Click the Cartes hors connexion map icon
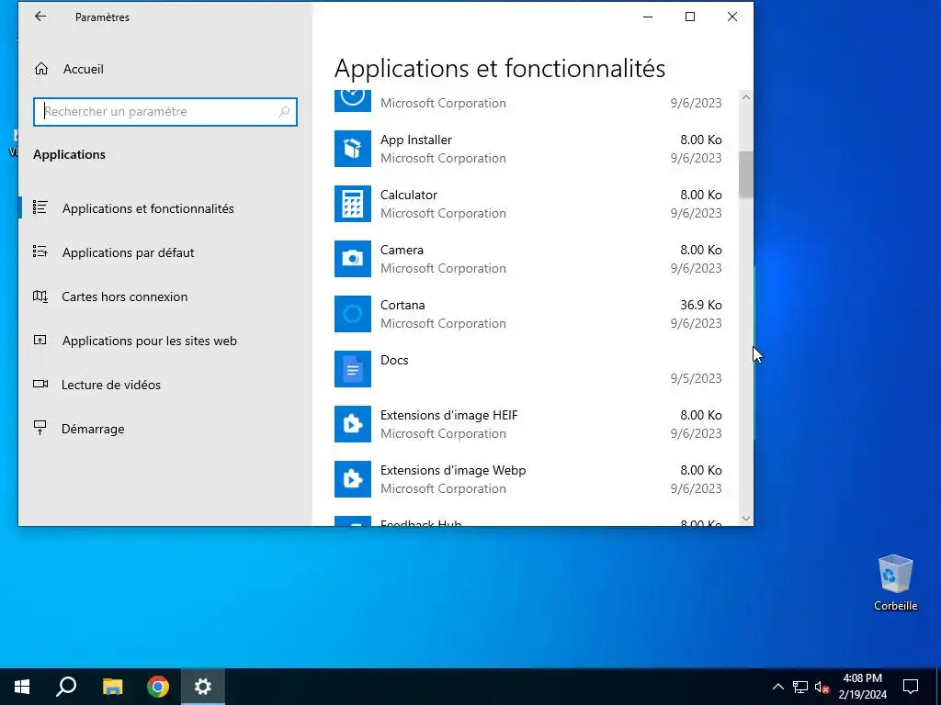 pos(40,297)
